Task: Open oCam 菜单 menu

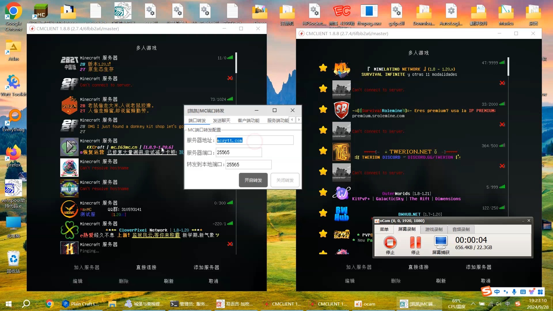Action: (x=384, y=229)
